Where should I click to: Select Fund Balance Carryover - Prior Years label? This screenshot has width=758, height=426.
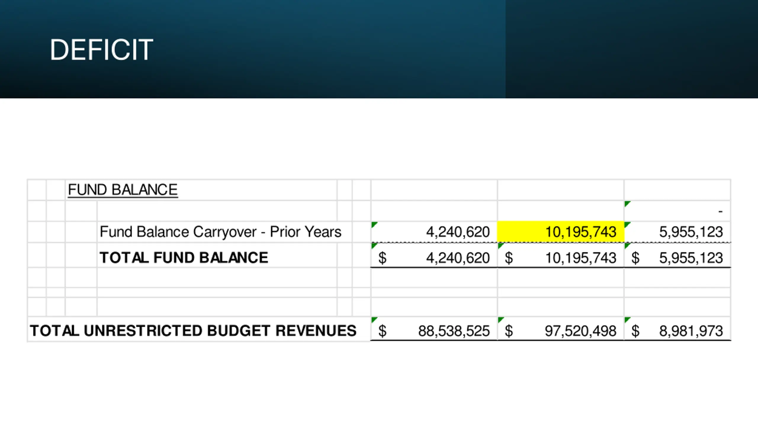click(220, 232)
